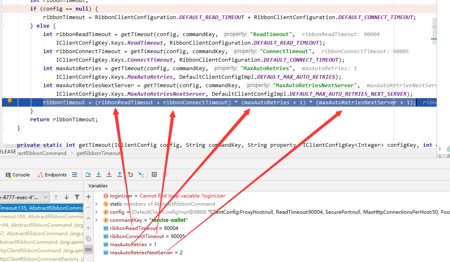This screenshot has width=450, height=262.
Task: Add a new watch with the plus icon
Action: pyautogui.click(x=89, y=196)
